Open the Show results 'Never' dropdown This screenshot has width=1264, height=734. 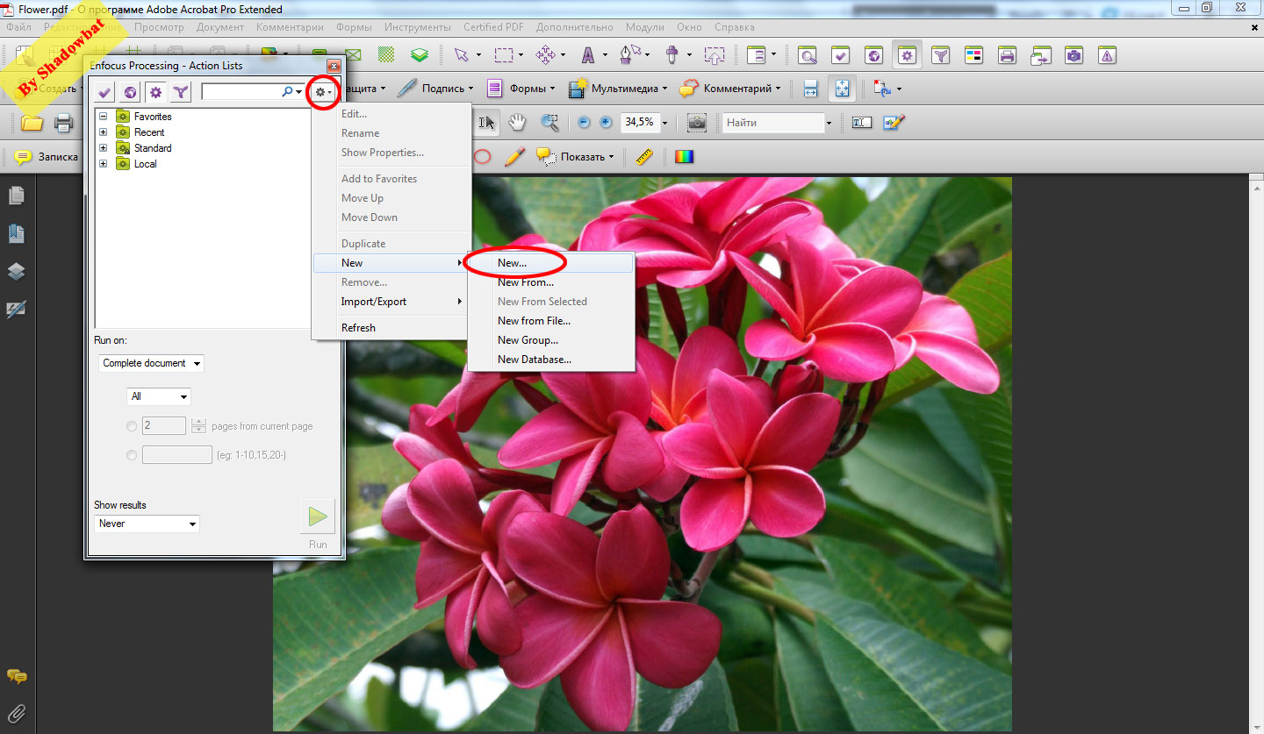pyautogui.click(x=147, y=524)
